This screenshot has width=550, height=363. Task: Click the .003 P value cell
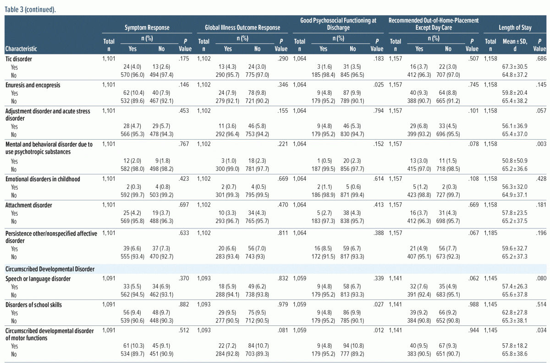click(541, 144)
